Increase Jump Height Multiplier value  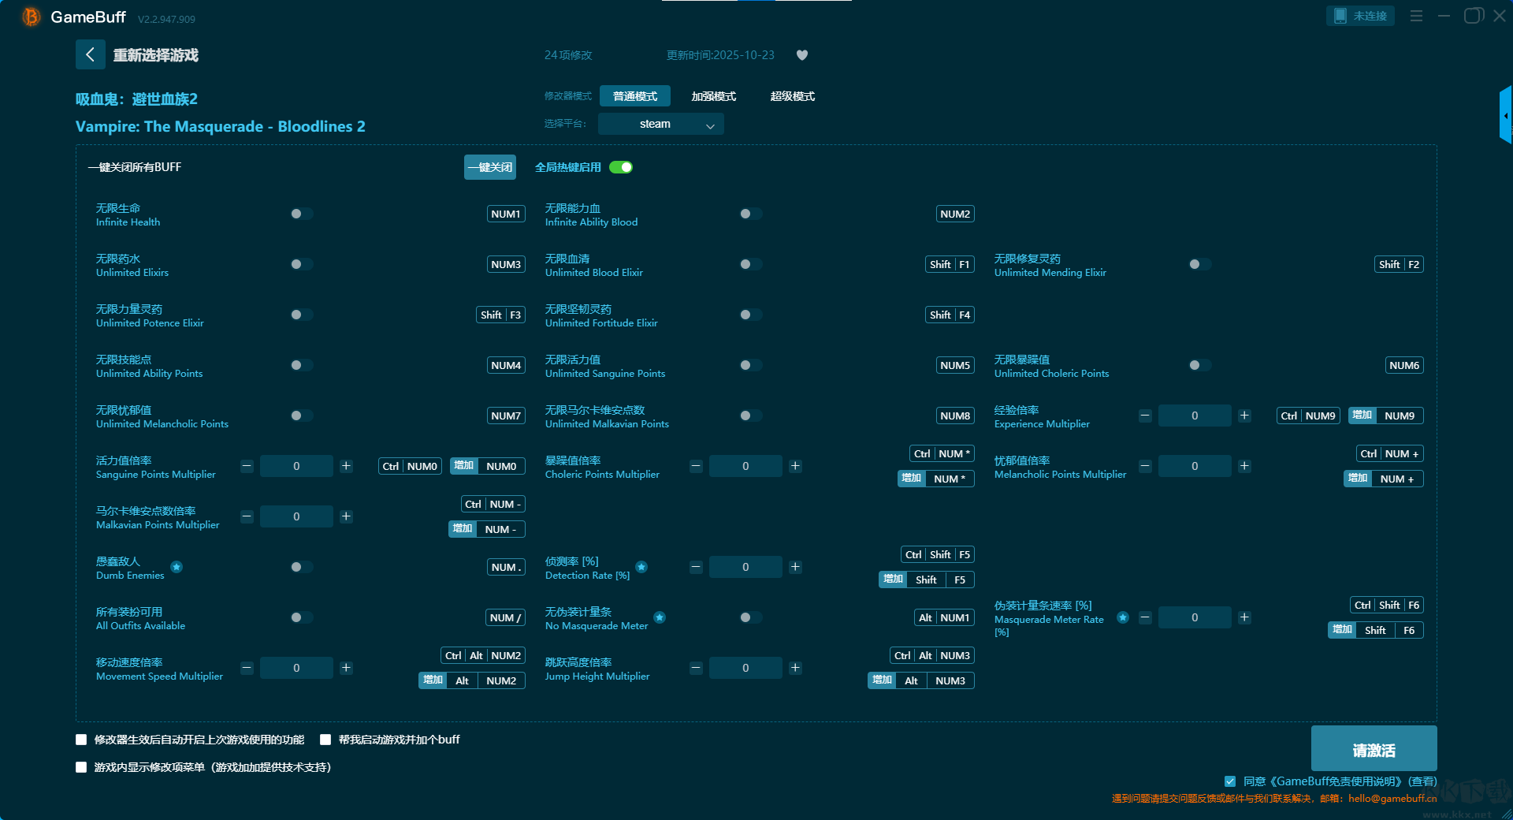tap(795, 668)
